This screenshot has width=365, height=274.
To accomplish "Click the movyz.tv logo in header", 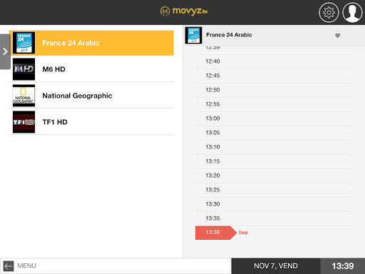I will (184, 11).
